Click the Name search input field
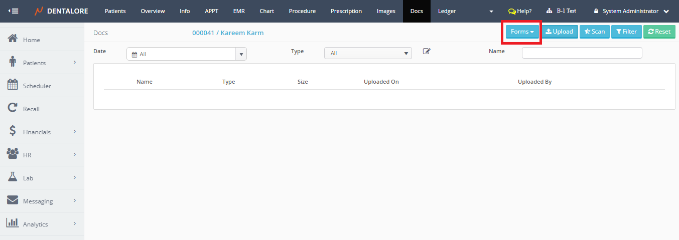 [x=582, y=53]
